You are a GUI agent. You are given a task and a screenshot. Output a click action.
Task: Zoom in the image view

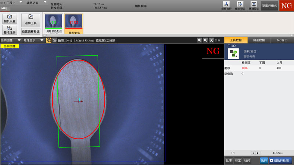(x=205, y=40)
